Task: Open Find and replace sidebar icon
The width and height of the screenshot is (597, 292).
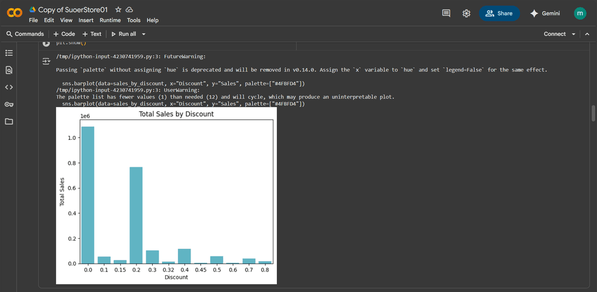Action: point(9,70)
